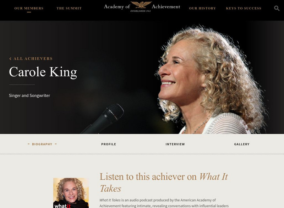Open Keys to Success page
This screenshot has width=284, height=208.
click(x=244, y=8)
